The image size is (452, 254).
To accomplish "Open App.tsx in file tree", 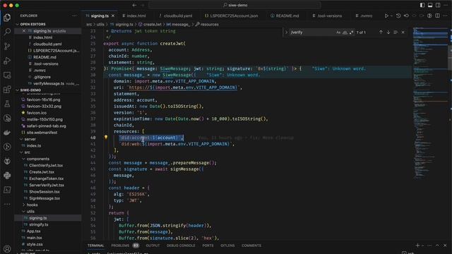I will point(33,231).
